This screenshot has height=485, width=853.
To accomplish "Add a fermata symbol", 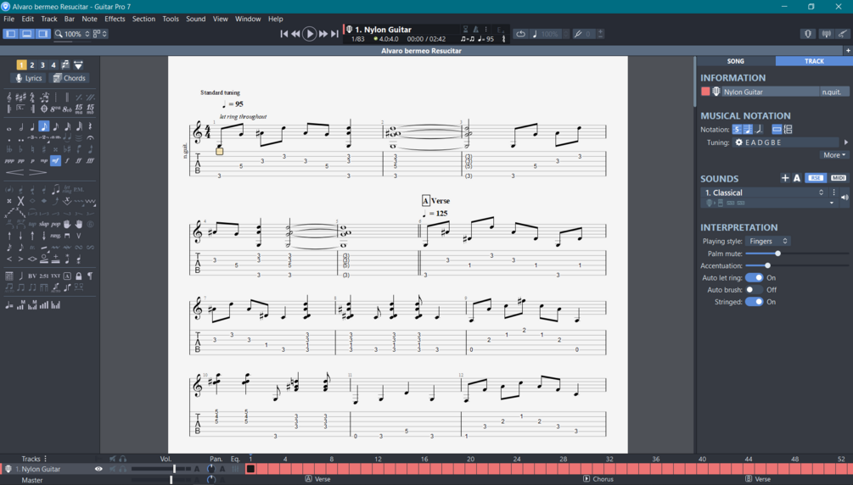I will pyautogui.click(x=90, y=138).
